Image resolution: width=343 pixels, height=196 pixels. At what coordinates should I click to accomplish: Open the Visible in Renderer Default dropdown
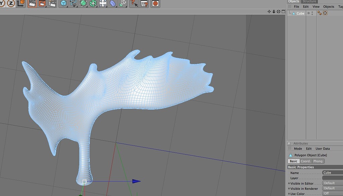click(x=332, y=188)
